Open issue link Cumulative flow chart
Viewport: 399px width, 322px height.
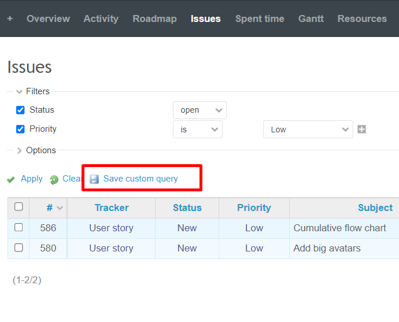point(339,228)
